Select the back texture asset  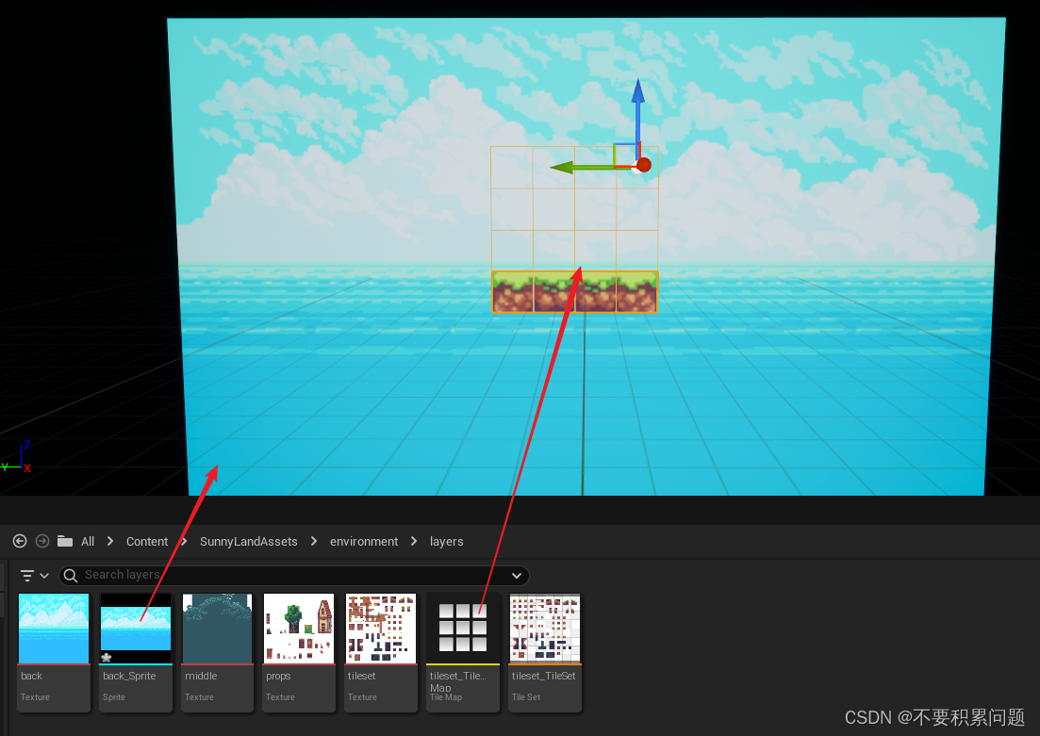[x=54, y=652]
